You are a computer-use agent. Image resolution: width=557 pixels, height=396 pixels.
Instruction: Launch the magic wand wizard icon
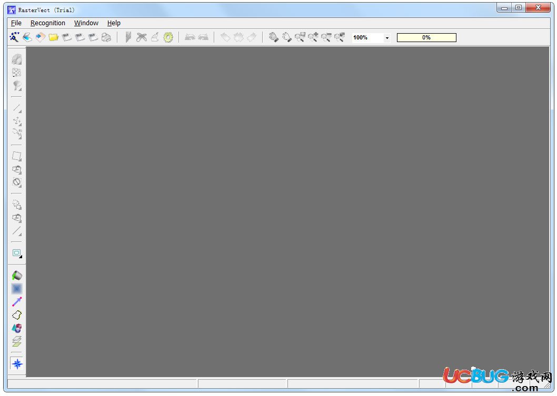pos(15,37)
